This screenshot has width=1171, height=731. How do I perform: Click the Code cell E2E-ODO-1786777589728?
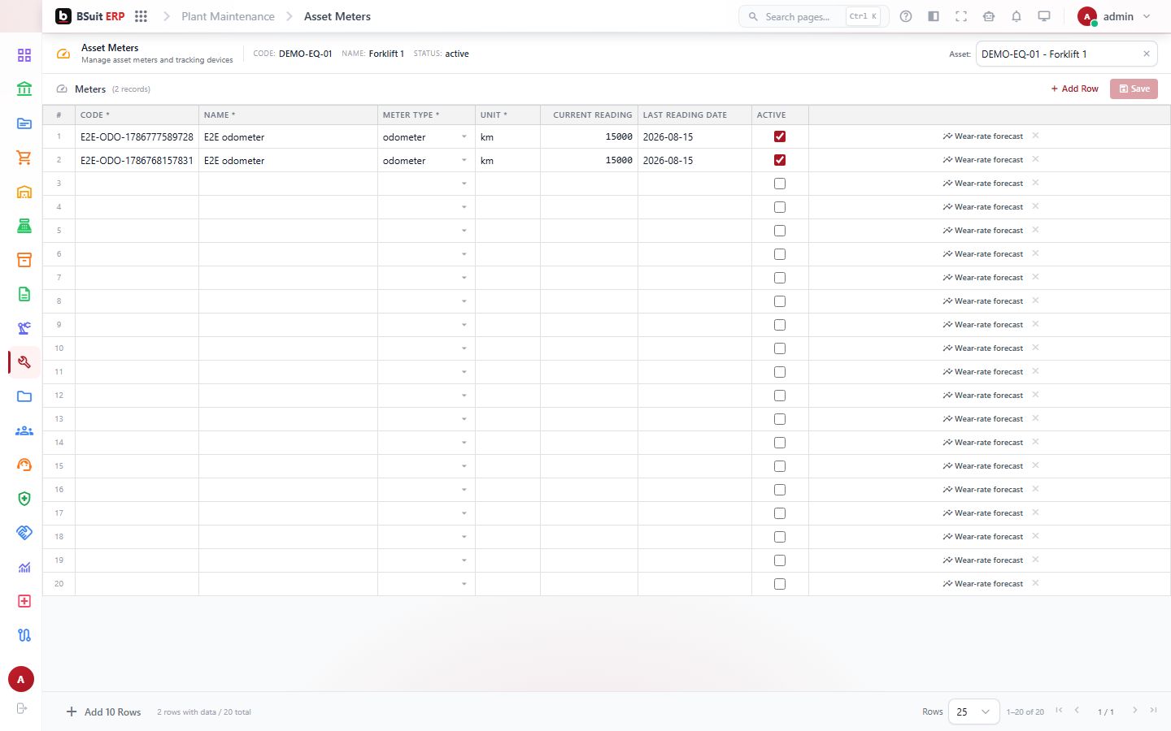click(137, 136)
